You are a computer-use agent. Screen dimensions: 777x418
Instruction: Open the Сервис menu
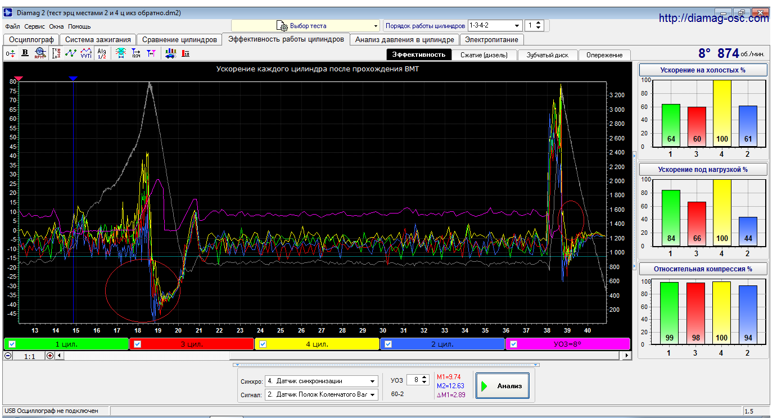(35, 26)
